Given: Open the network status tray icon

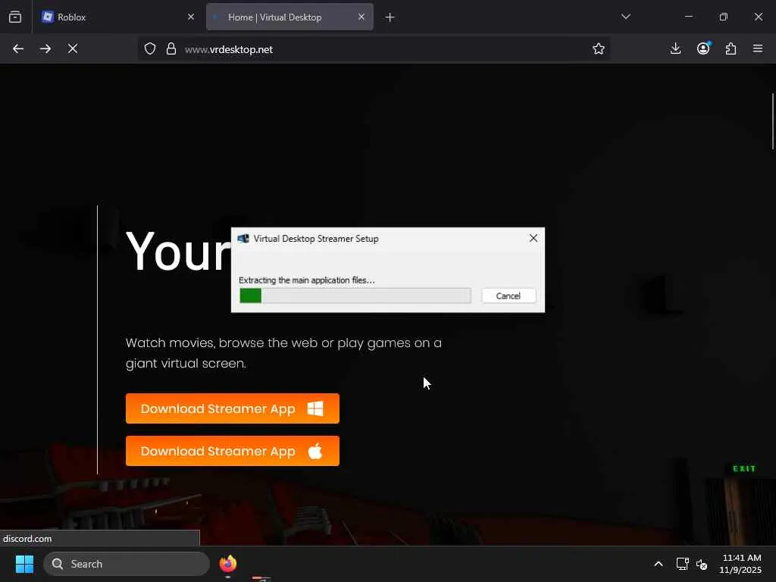Looking at the screenshot, I should point(683,564).
